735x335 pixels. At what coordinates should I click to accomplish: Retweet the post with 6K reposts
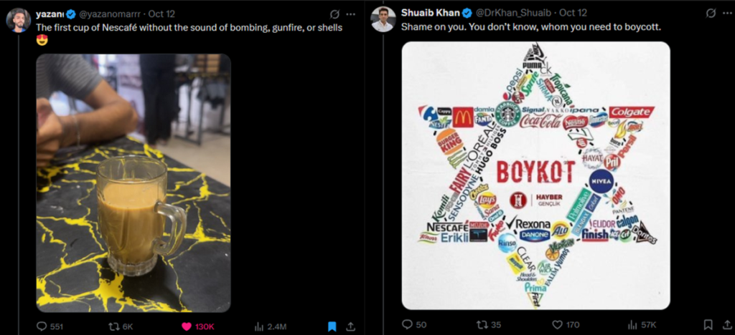coord(113,326)
